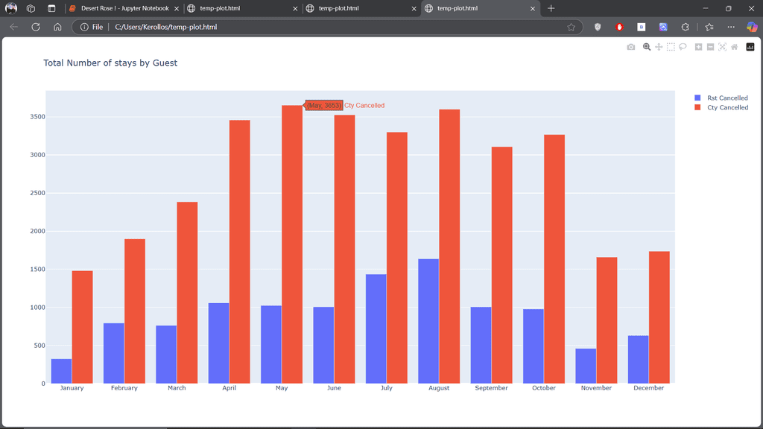763x429 pixels.
Task: Choose the Box Select tool
Action: (671, 47)
